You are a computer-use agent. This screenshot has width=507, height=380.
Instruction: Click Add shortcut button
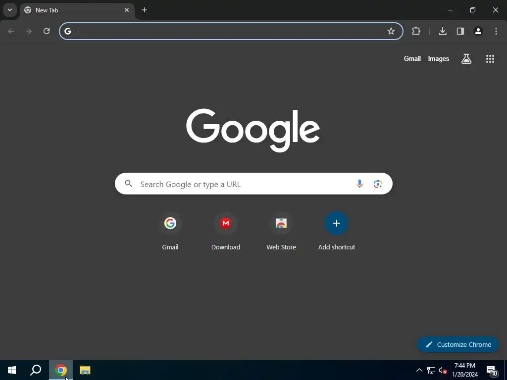pos(337,231)
